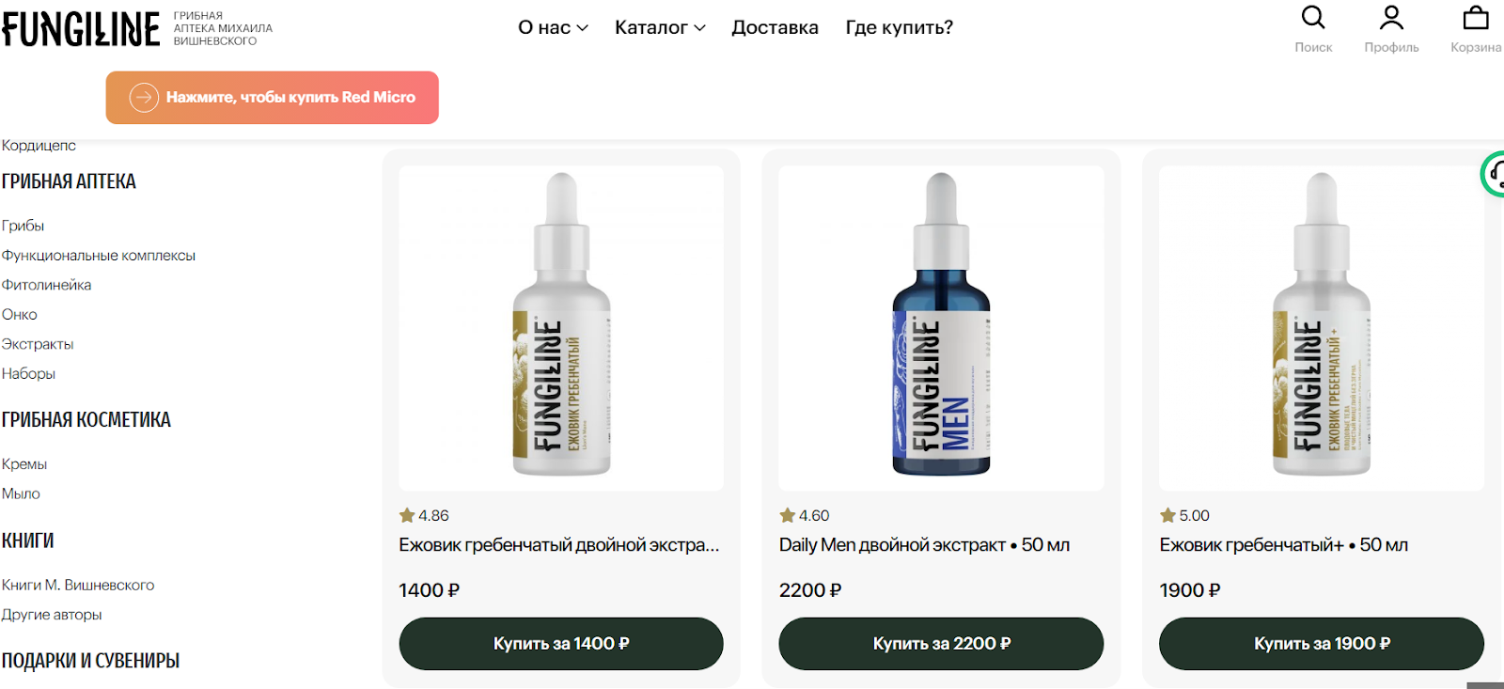Viewport: 1504px width, 689px height.
Task: Click Купить за 1900 ₽ button
Action: [x=1322, y=644]
